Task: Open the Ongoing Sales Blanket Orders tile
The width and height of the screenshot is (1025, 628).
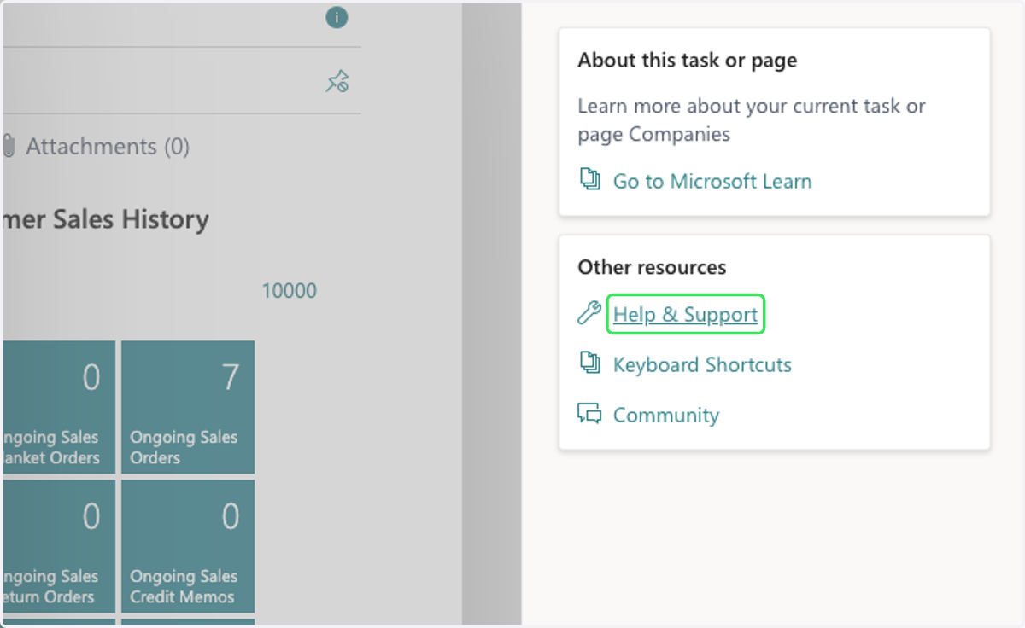Action: (58, 407)
